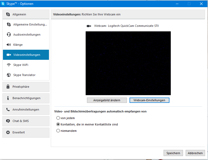Click the Skype icon beside Allgemeine Einstellungen
Image resolution: width=208 pixels, height=160 pixels.
coord(9,24)
